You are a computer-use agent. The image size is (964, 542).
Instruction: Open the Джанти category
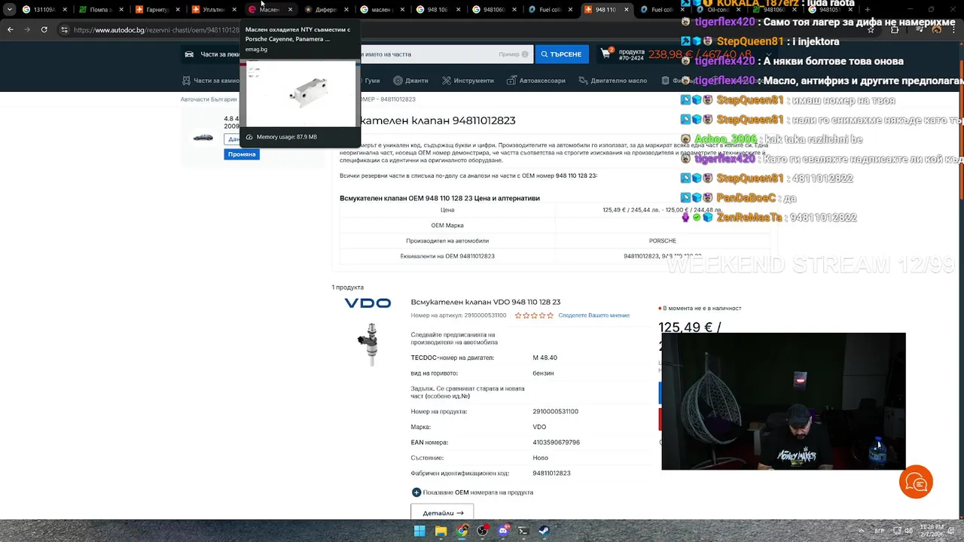coord(416,81)
